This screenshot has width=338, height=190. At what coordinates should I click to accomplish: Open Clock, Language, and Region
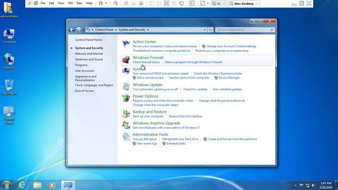click(x=94, y=85)
